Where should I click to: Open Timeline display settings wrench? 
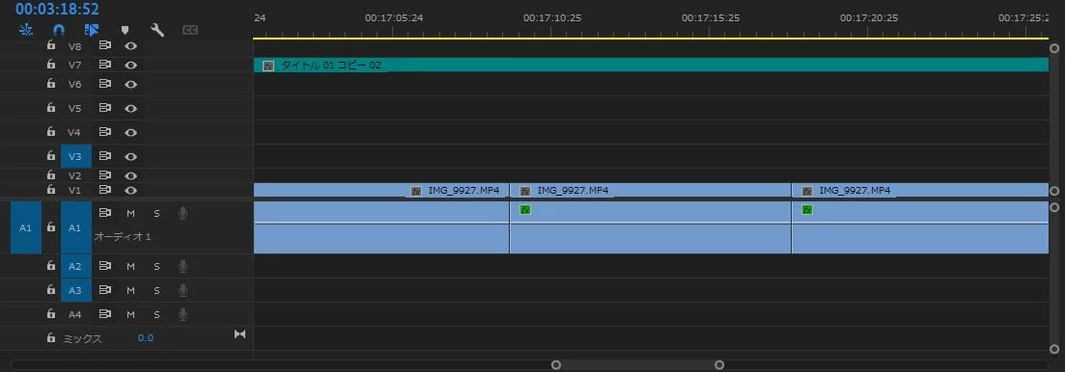pos(157,30)
